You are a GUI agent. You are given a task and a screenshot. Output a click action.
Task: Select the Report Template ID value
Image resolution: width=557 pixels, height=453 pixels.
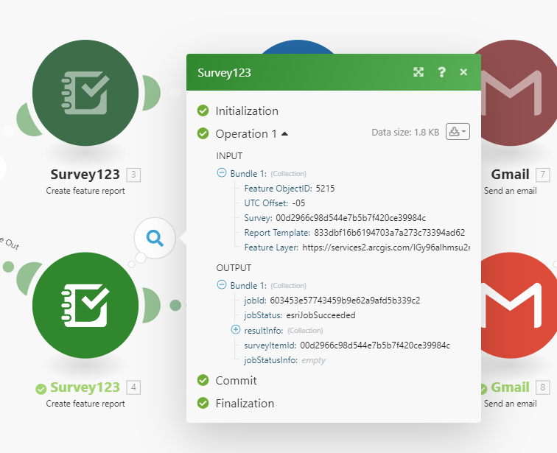(x=389, y=233)
